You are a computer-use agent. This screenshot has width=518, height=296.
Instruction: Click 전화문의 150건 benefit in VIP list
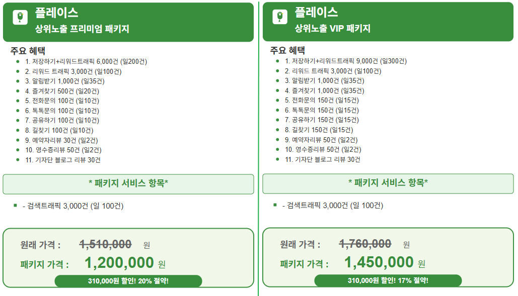pos(322,100)
